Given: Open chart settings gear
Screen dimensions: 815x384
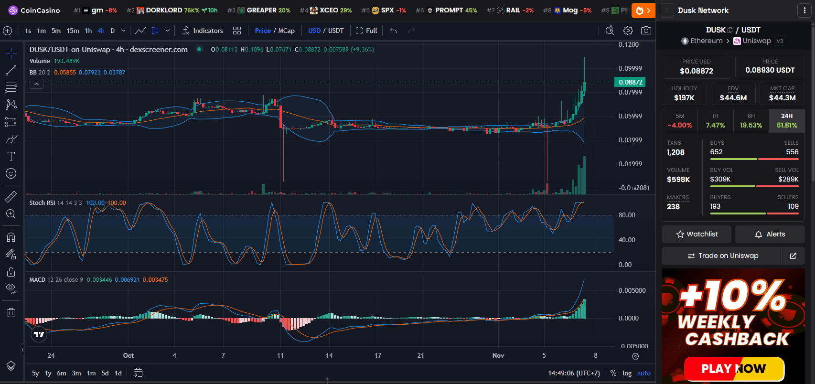Looking at the screenshot, I should [628, 31].
